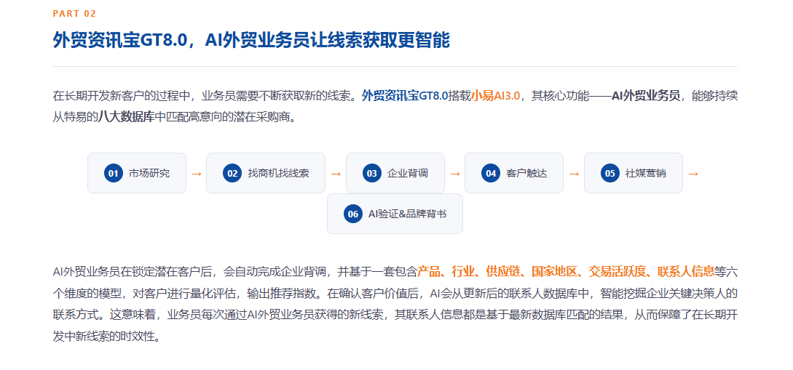Screen dimensions: 793x370
Task: Click the blue 06 number badge
Action: [x=353, y=214]
